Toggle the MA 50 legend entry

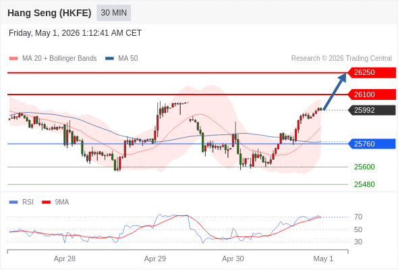click(121, 59)
